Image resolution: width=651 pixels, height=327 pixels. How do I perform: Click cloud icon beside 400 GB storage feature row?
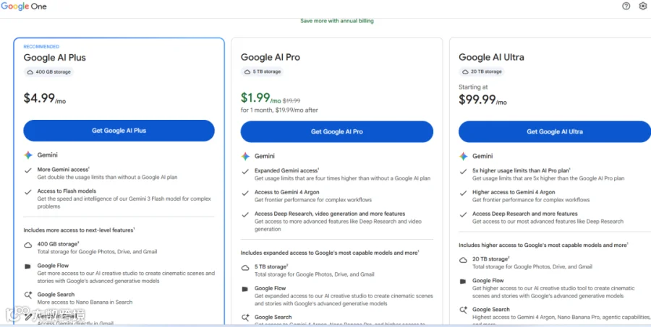tap(27, 245)
